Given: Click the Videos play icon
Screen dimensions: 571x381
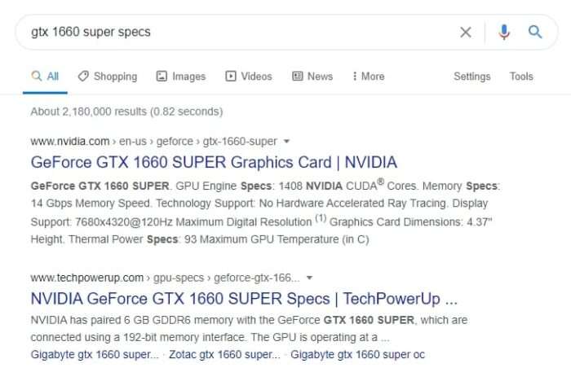Looking at the screenshot, I should [x=231, y=76].
